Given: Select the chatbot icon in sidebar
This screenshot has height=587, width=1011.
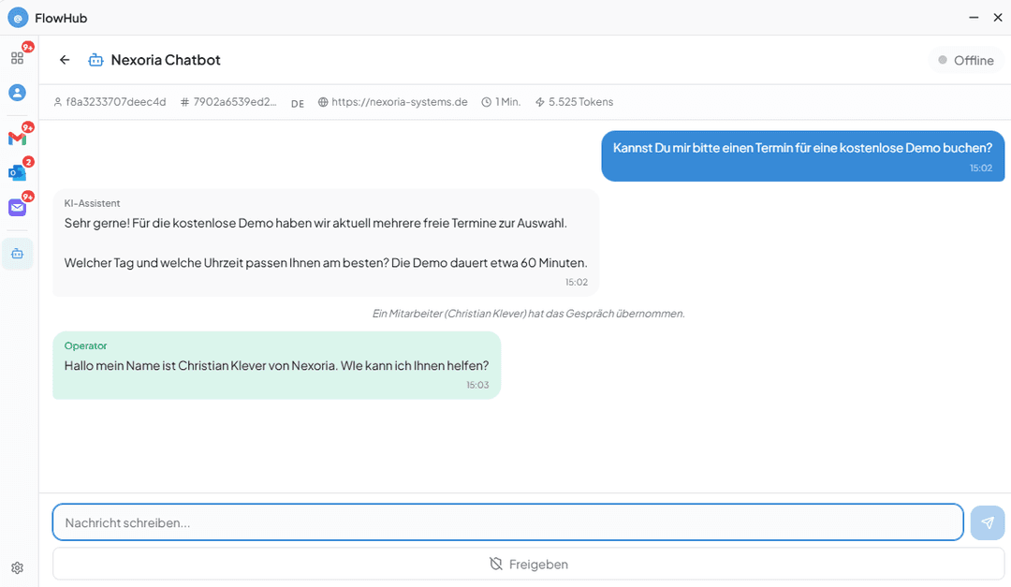Looking at the screenshot, I should 17,254.
